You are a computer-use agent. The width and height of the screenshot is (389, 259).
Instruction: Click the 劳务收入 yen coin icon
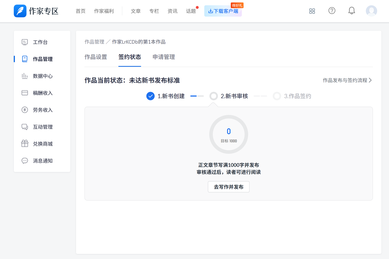coord(25,110)
